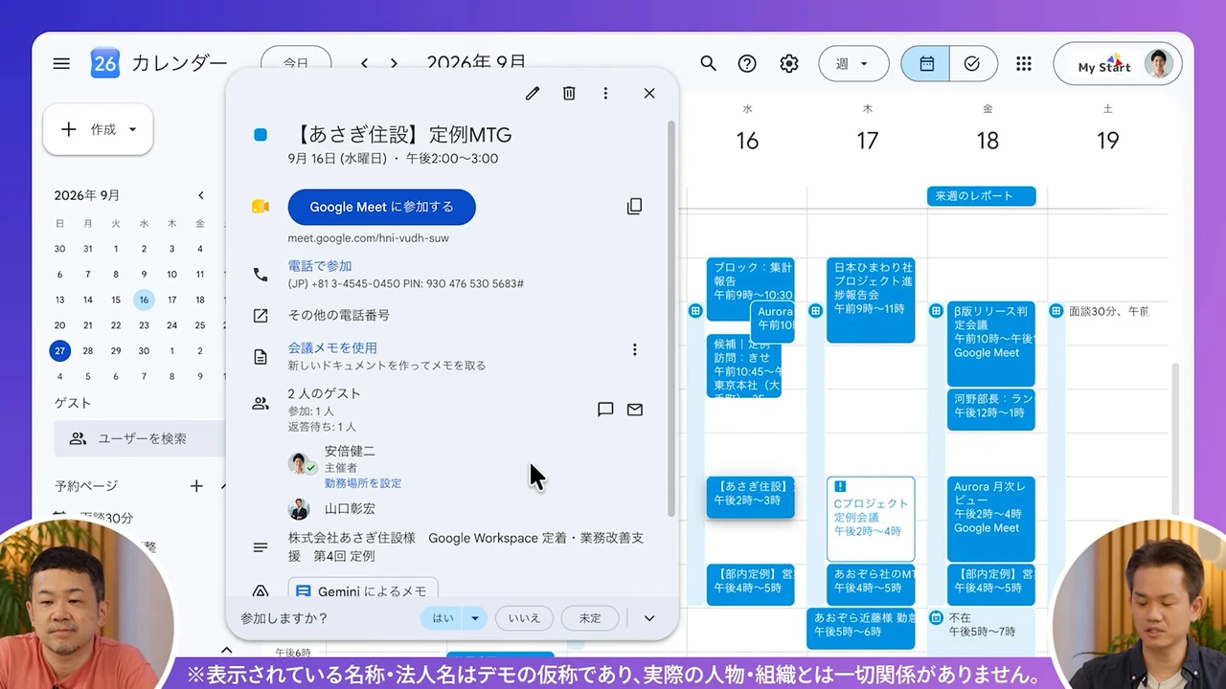Open the help question mark icon
This screenshot has width=1226, height=689.
pos(747,63)
